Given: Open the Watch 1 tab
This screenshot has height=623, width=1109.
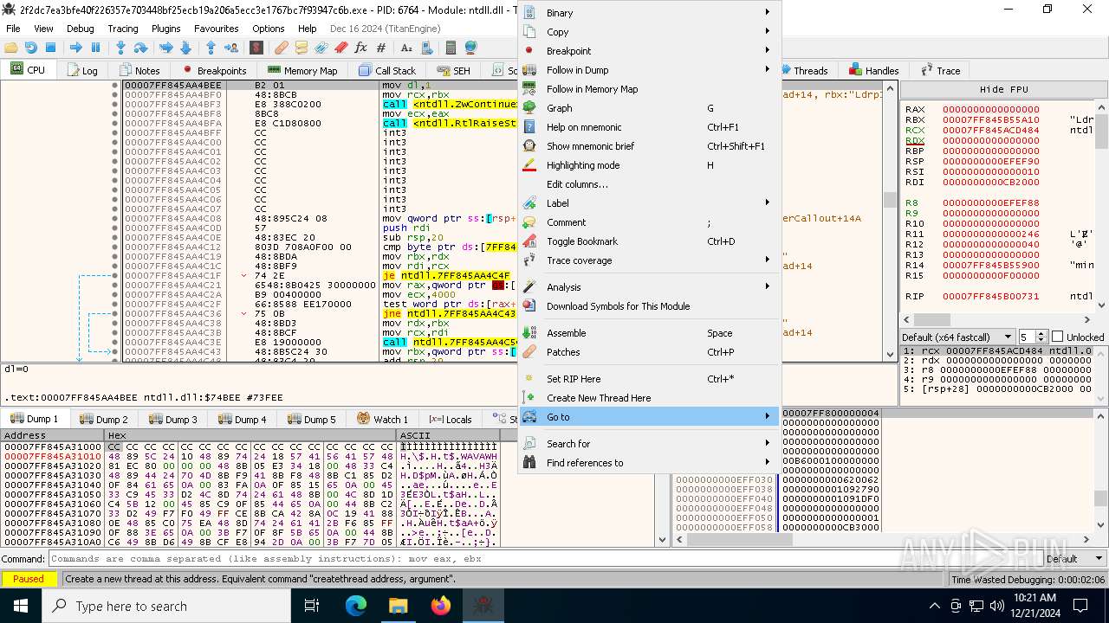Looking at the screenshot, I should pyautogui.click(x=382, y=419).
